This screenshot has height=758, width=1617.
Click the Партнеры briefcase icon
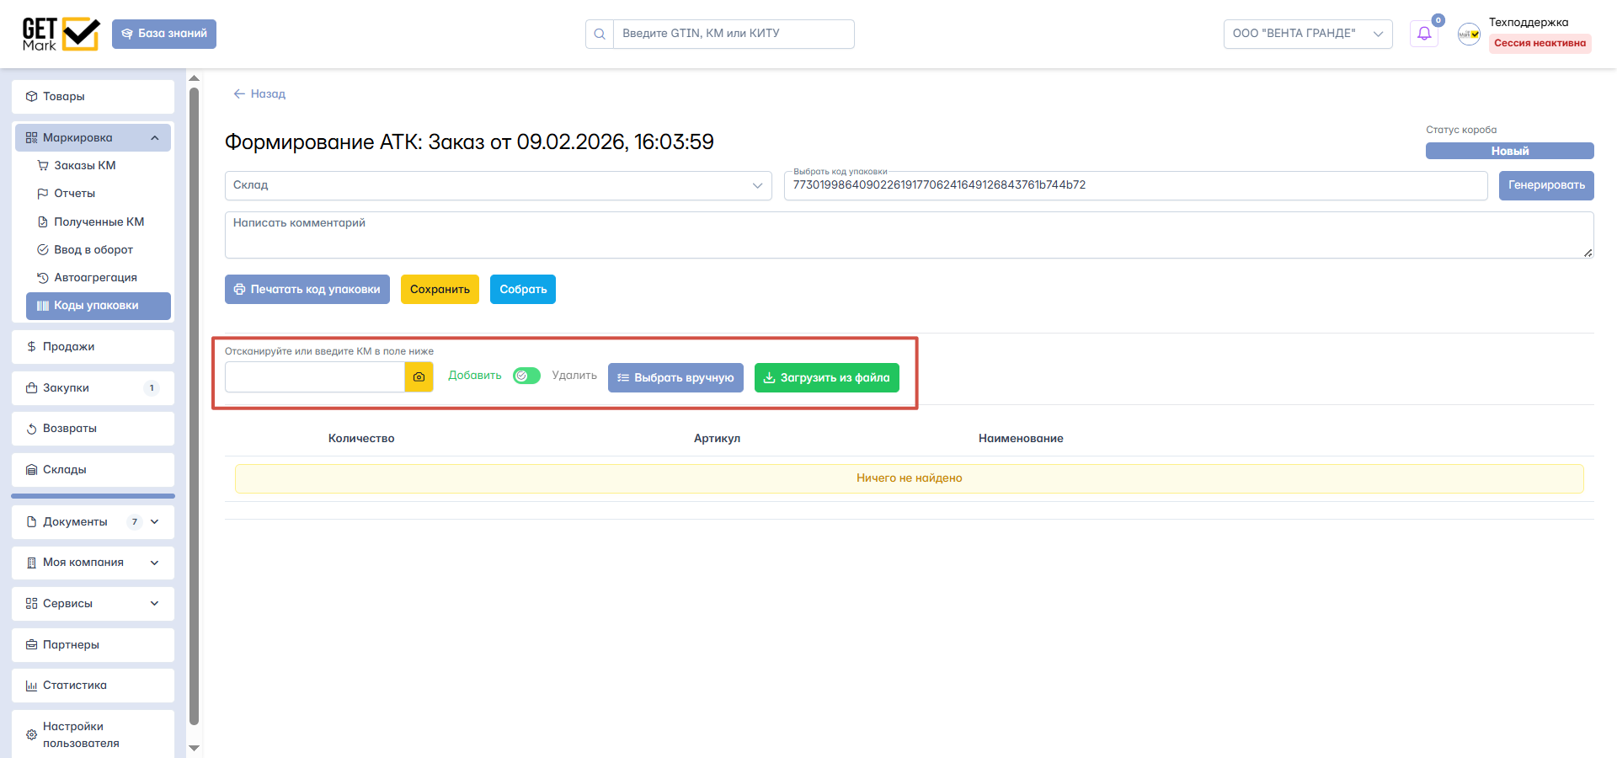point(32,644)
